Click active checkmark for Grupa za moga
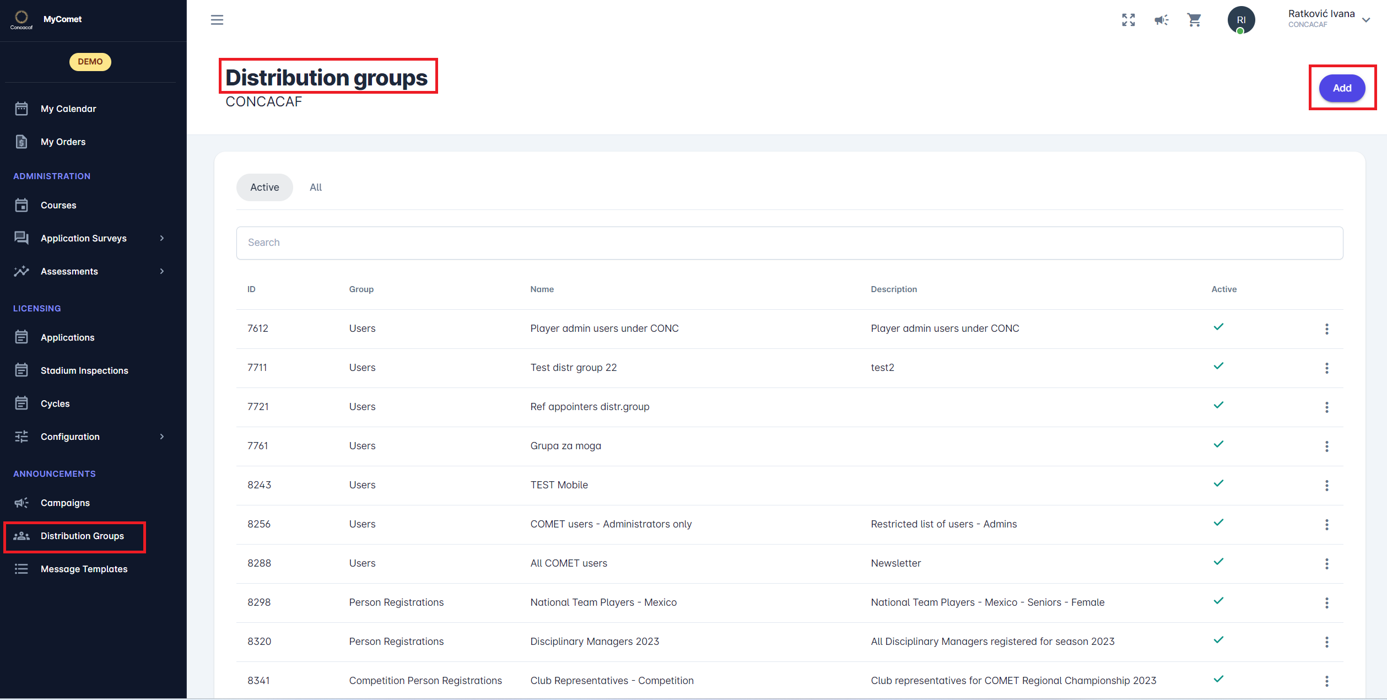The image size is (1387, 700). (x=1218, y=444)
